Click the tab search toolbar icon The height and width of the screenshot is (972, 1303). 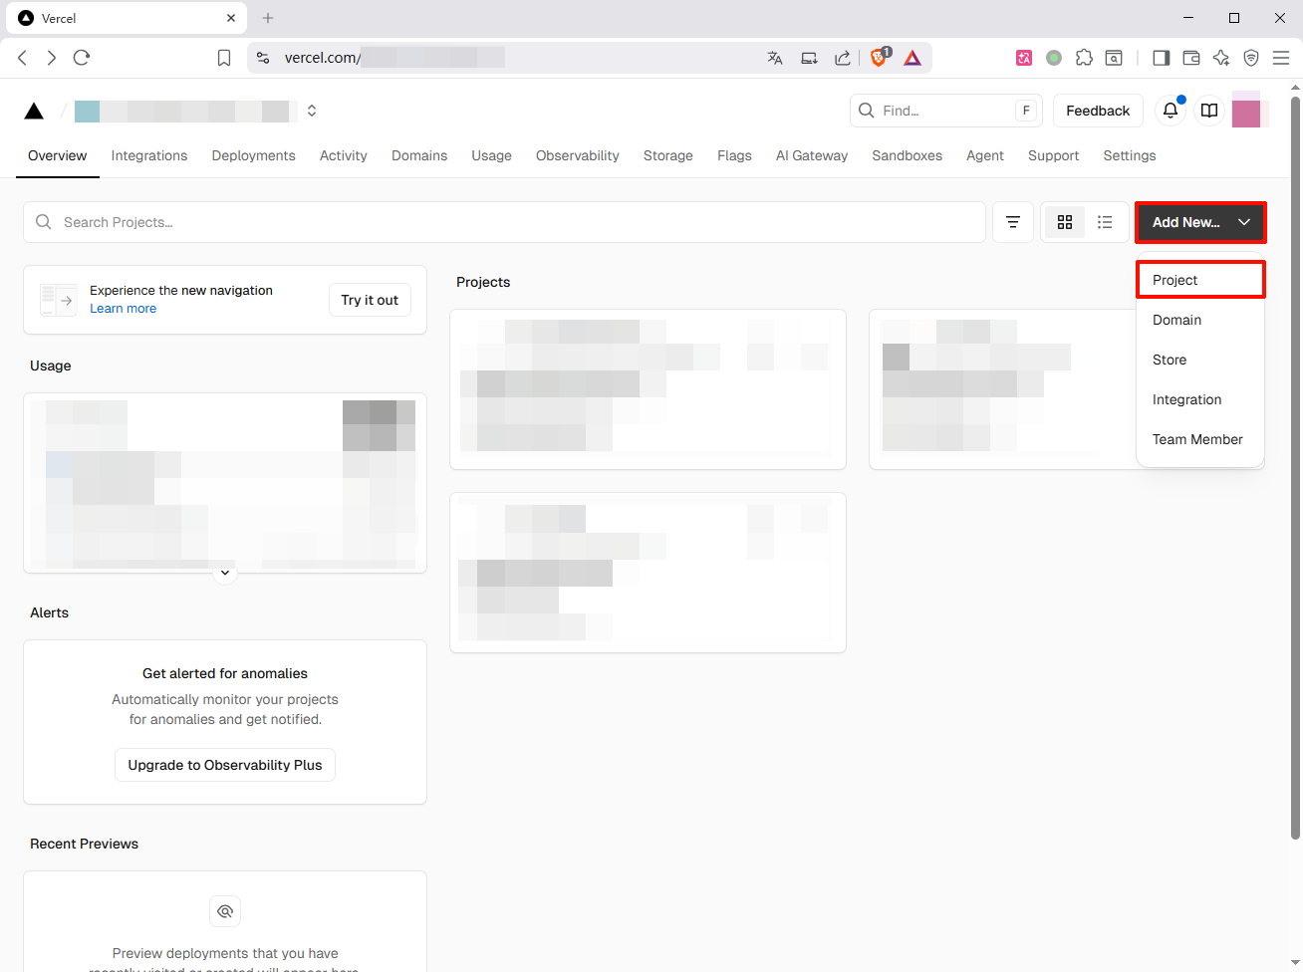click(x=1114, y=58)
